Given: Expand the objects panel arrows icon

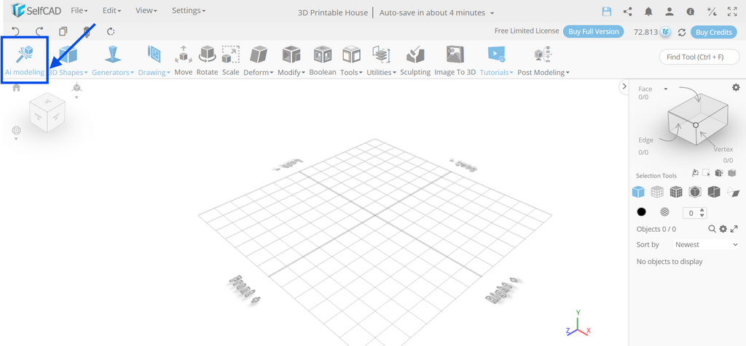Looking at the screenshot, I should (734, 229).
